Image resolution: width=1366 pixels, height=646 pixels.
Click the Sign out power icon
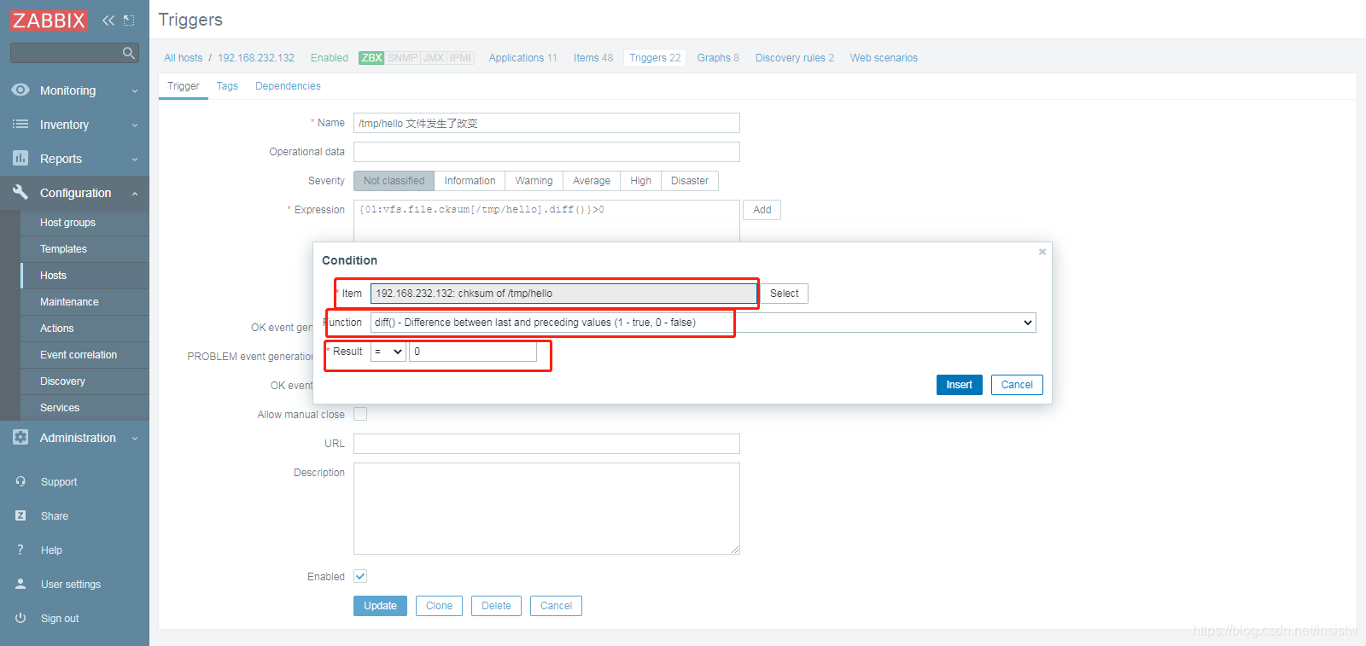pyautogui.click(x=20, y=618)
